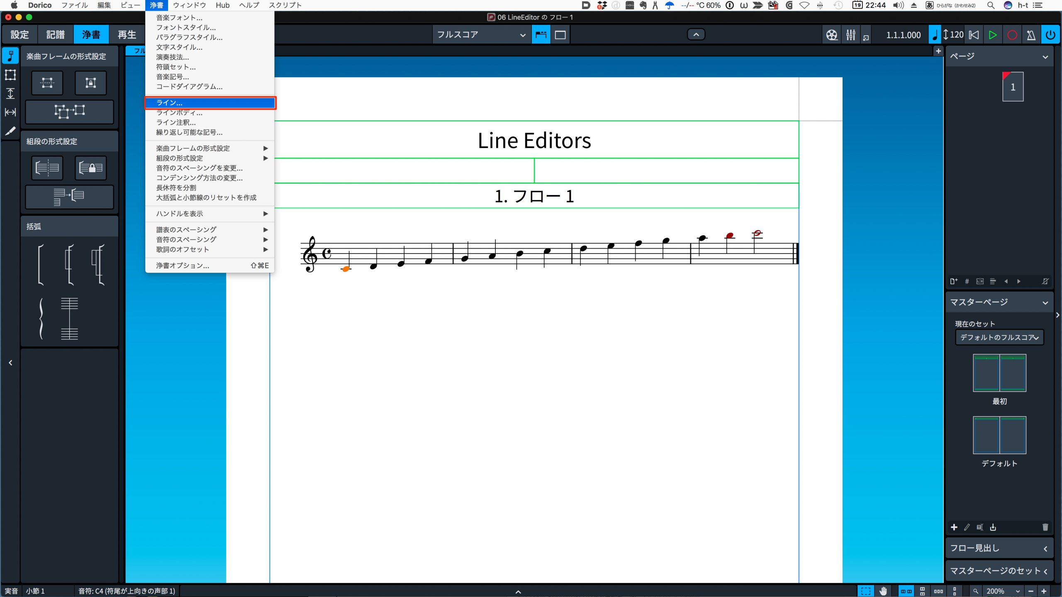Toggle the playback engine power button

[1050, 35]
